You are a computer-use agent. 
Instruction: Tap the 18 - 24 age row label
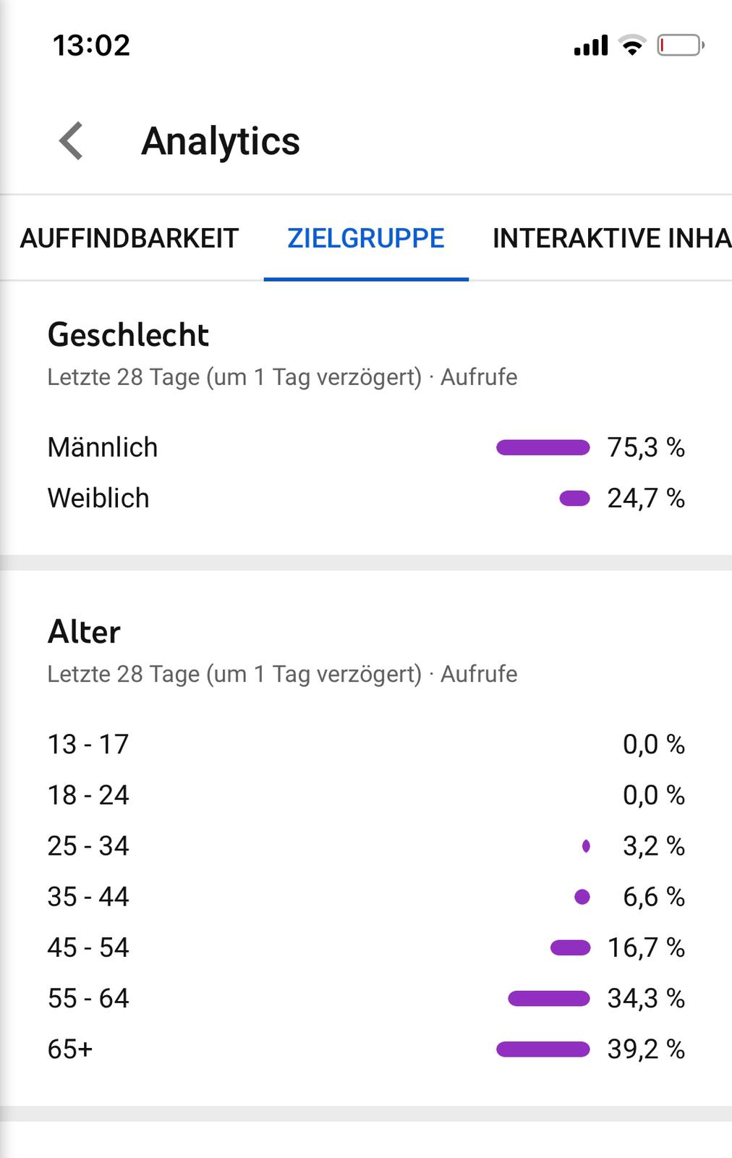tap(88, 795)
